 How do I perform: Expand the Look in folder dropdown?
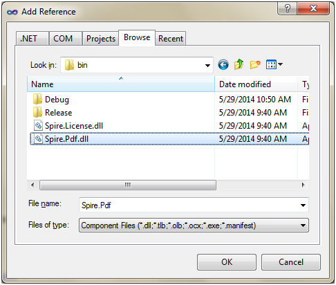tap(207, 66)
